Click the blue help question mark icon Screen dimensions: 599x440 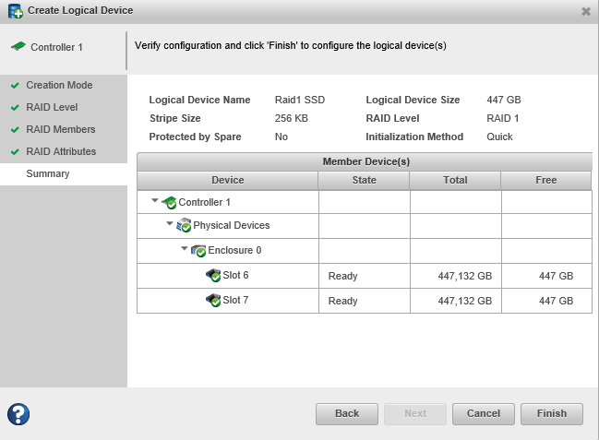(18, 414)
